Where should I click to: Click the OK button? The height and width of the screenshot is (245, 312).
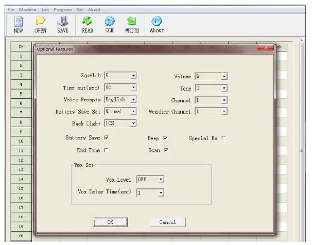point(110,222)
